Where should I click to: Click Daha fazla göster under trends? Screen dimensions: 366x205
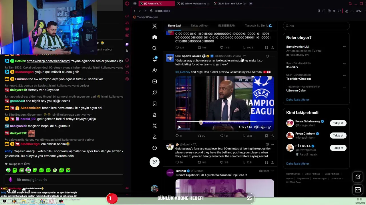click(298, 100)
